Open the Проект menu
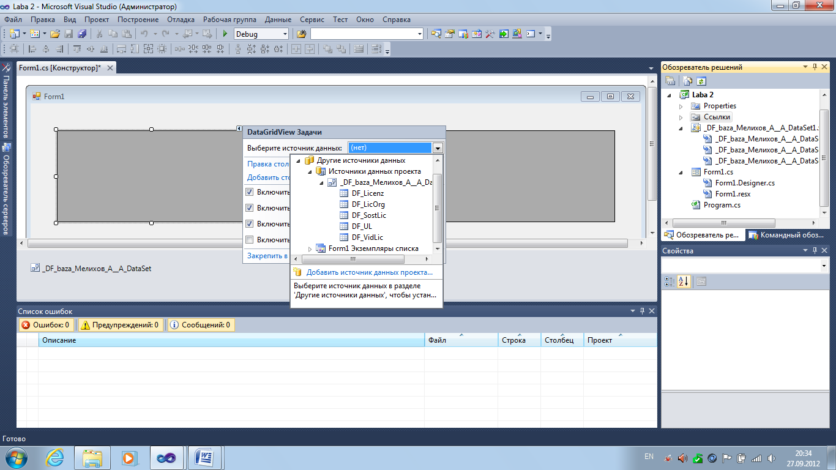Image resolution: width=836 pixels, height=470 pixels. 97,20
